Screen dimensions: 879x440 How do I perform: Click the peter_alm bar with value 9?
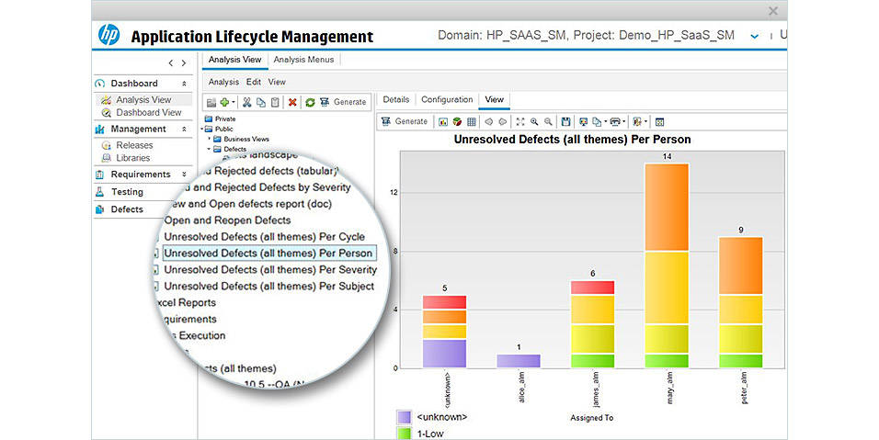pos(740,302)
